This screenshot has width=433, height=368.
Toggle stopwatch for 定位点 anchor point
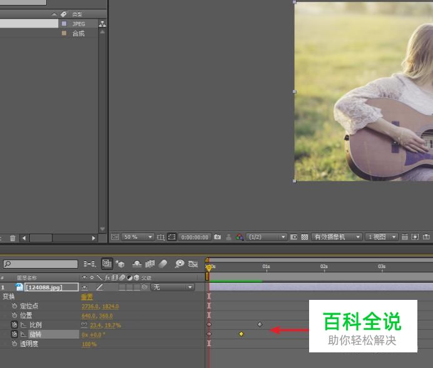pyautogui.click(x=14, y=306)
